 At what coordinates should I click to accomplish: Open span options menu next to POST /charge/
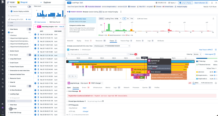(x=102, y=83)
